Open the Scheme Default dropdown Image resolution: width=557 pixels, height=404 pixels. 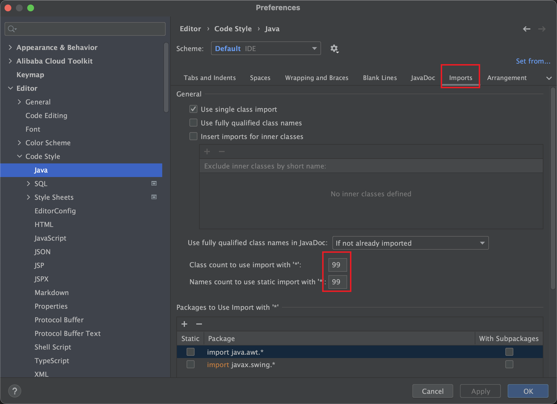(x=266, y=49)
